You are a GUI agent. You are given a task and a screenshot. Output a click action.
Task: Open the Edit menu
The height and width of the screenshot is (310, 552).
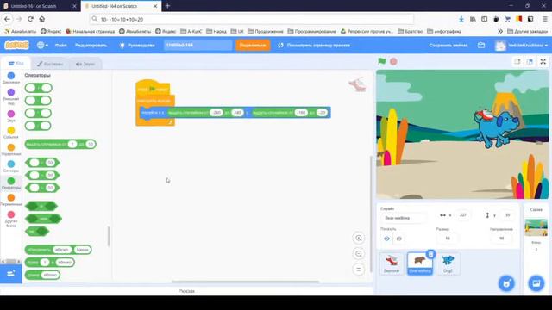91,46
